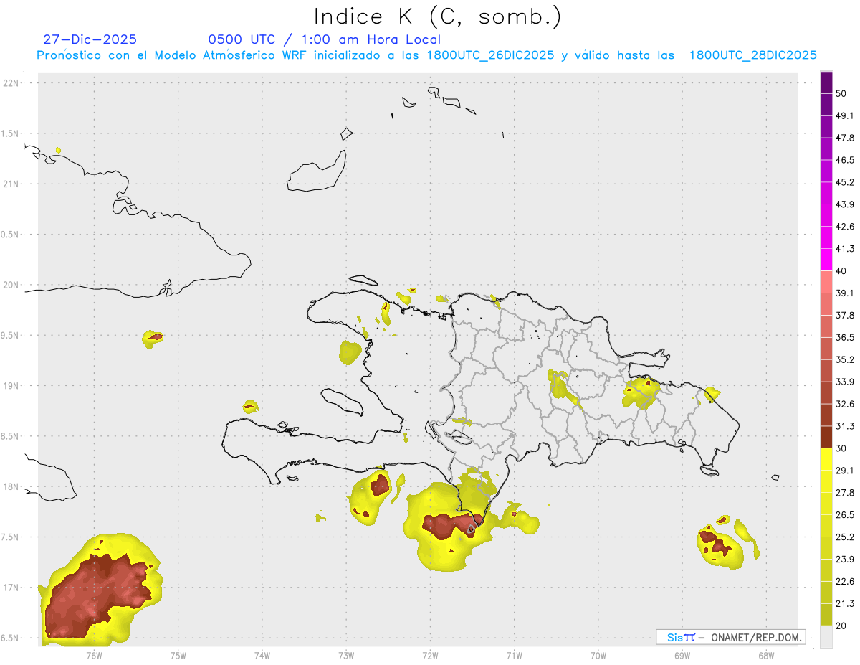
Task: Pick the salmon segment between 39.1 and 40
Action: [x=826, y=282]
